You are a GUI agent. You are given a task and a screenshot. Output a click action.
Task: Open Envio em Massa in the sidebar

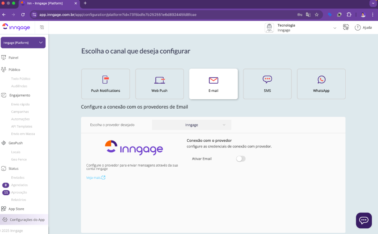[23, 134]
